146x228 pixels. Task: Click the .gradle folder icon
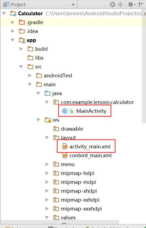(x=22, y=22)
